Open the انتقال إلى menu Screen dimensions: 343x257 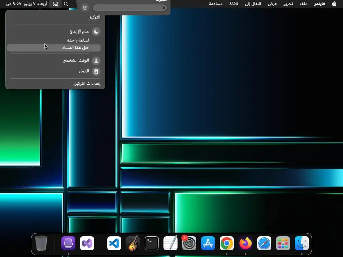coord(253,4)
